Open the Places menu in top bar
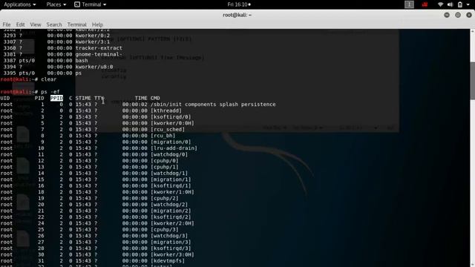The width and height of the screenshot is (475, 267). point(56,4)
